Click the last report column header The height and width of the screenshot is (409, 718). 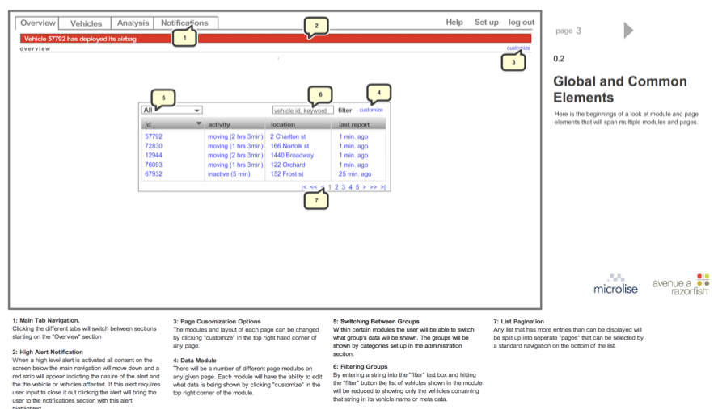(358, 124)
